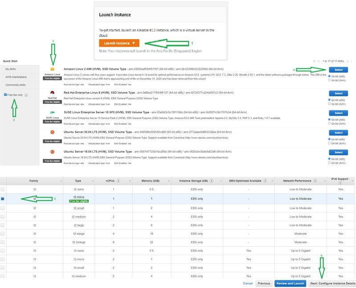
Task: Choose 64-bit (Arm) for Amazon Linux 2
Action: point(329,80)
